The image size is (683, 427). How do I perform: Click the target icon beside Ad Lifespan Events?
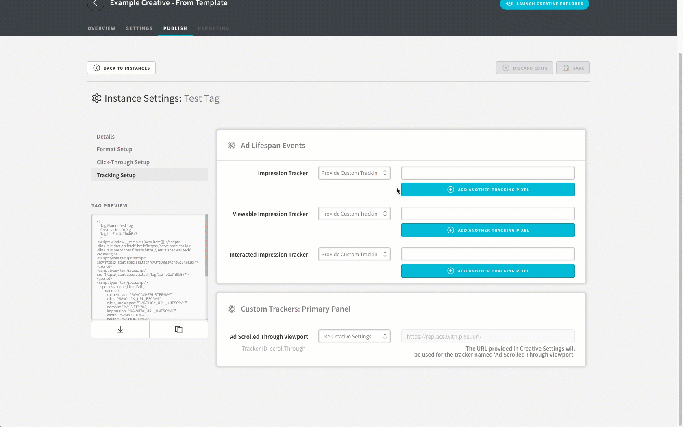[x=232, y=146]
